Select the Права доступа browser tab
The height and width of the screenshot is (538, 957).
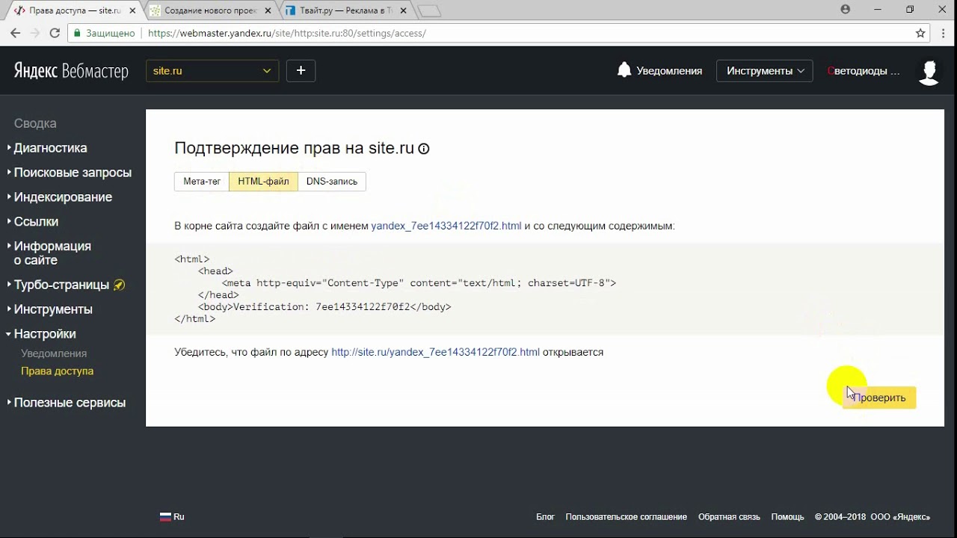coord(73,10)
